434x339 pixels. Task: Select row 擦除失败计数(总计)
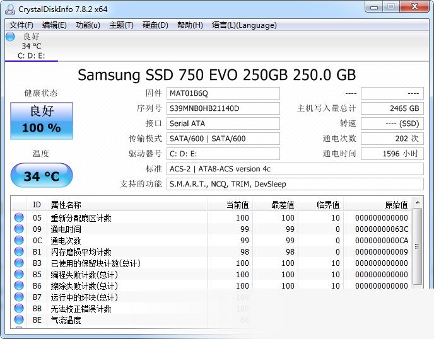pos(211,285)
